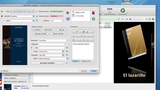160x90 pixels.
Task: Open the metadata download settings icon
Action: (67, 63)
